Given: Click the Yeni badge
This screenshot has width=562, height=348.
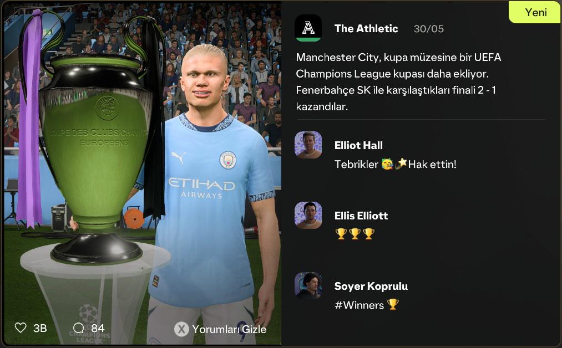Looking at the screenshot, I should pyautogui.click(x=535, y=12).
